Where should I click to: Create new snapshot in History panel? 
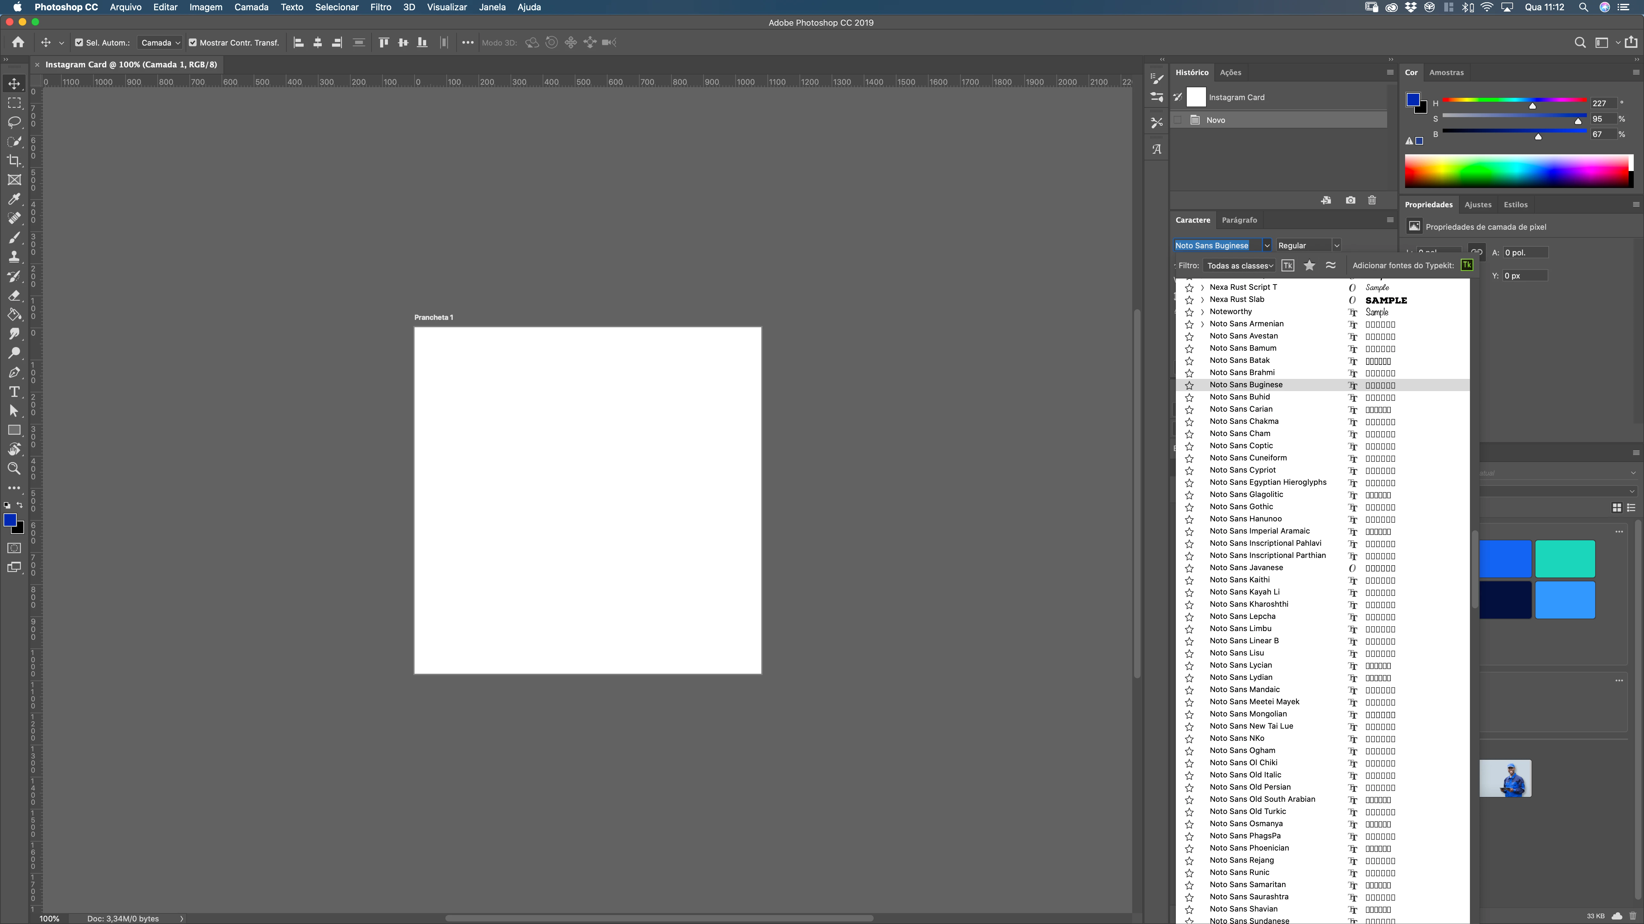coord(1351,200)
